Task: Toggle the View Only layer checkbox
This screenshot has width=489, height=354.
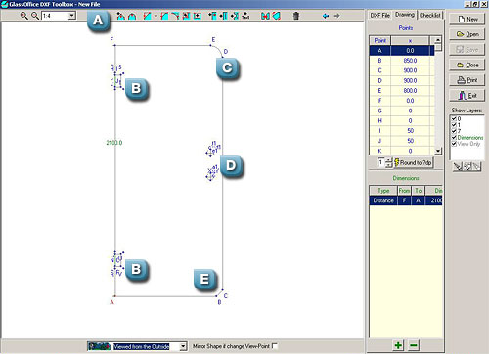Action: (x=454, y=144)
